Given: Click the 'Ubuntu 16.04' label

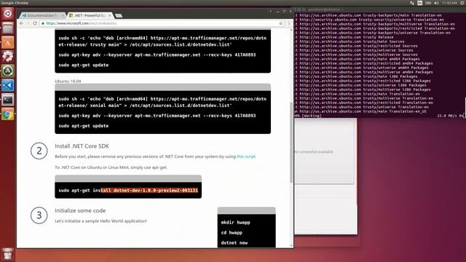Looking at the screenshot, I should (68, 81).
